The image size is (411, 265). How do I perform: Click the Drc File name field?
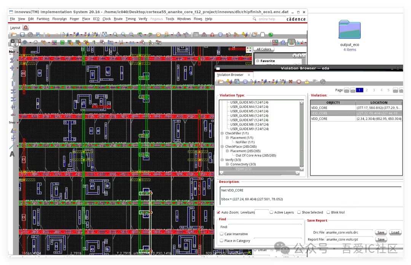click(349, 233)
